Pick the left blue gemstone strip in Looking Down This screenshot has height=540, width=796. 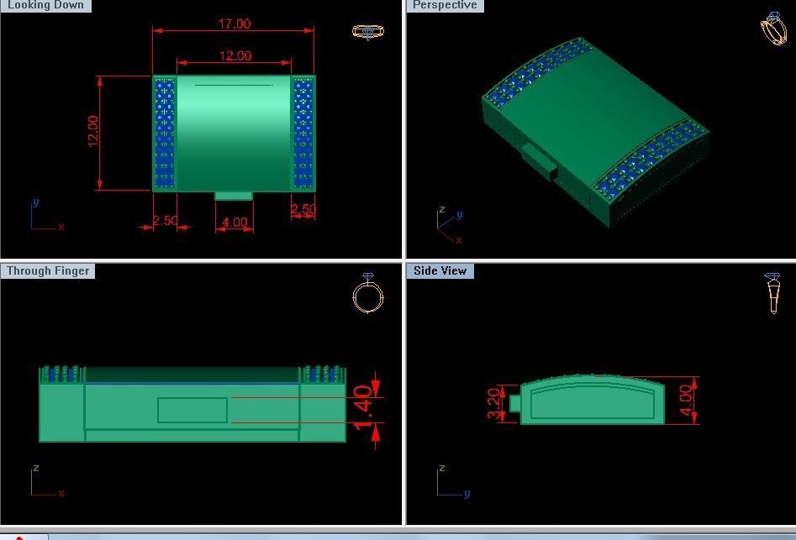pyautogui.click(x=165, y=134)
